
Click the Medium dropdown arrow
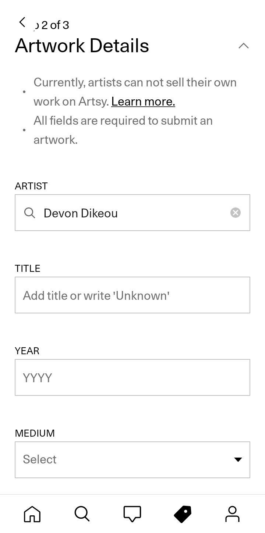click(x=238, y=459)
